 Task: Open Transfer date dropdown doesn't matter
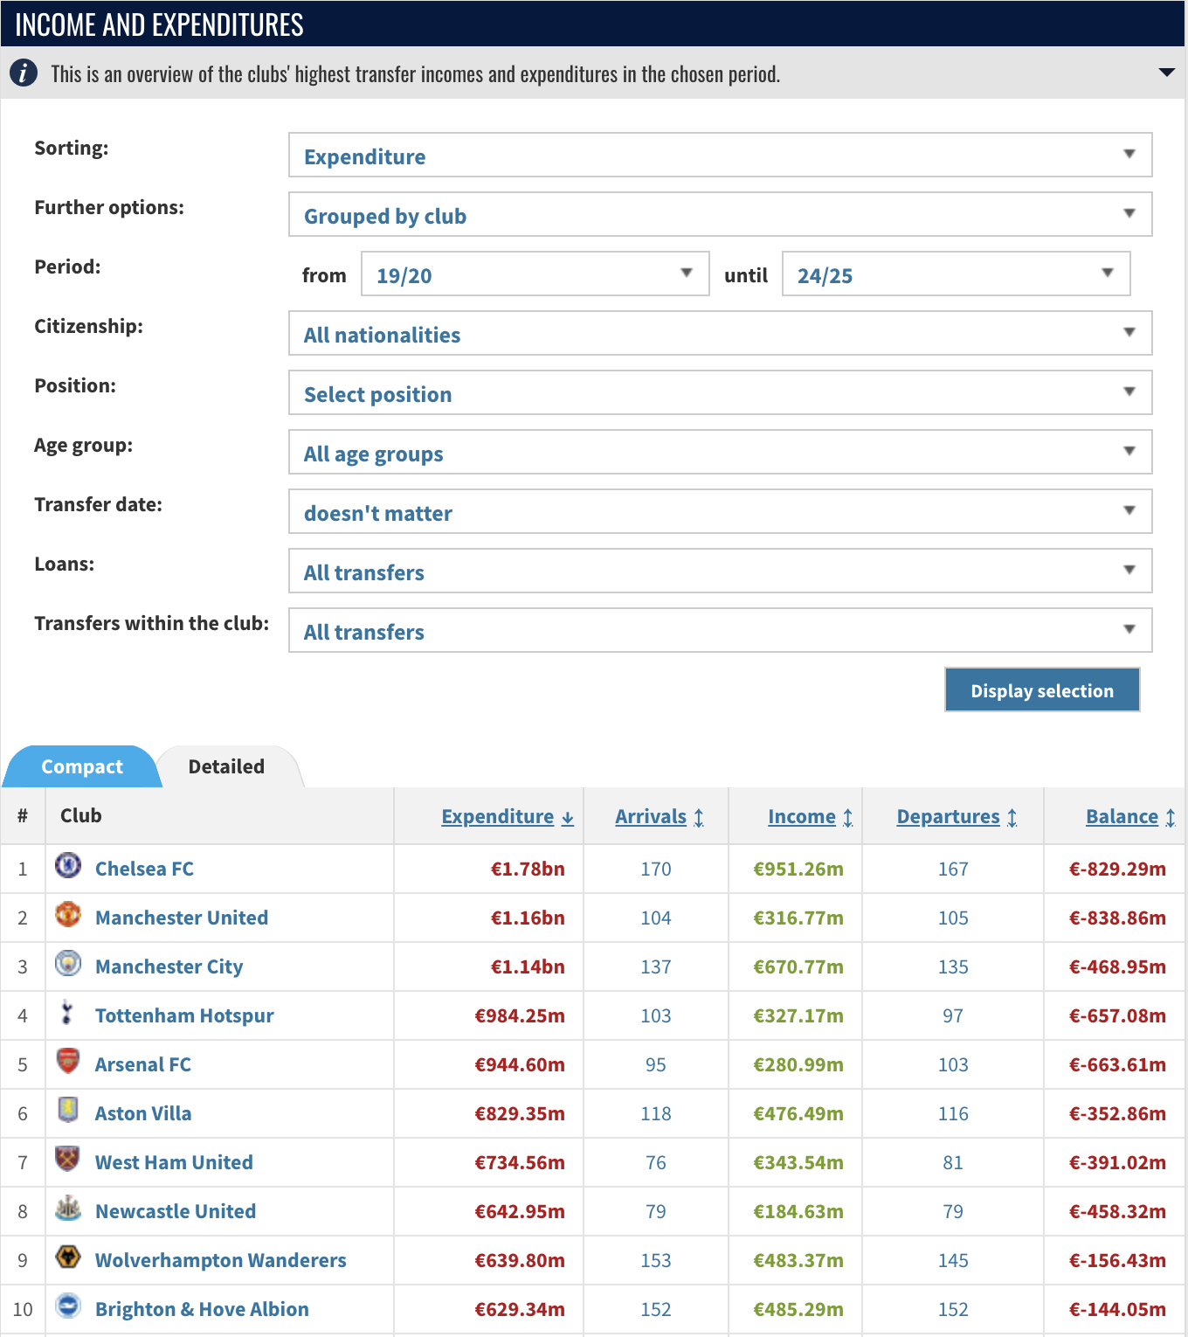[721, 511]
